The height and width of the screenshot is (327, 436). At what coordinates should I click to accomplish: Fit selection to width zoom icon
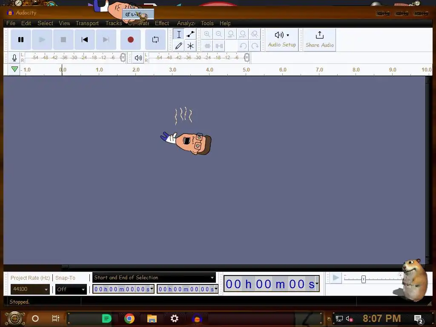[x=231, y=34]
